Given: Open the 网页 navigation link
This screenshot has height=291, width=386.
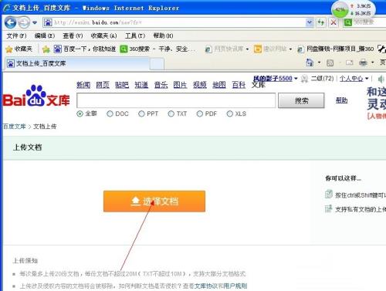Looking at the screenshot, I should pyautogui.click(x=103, y=85).
